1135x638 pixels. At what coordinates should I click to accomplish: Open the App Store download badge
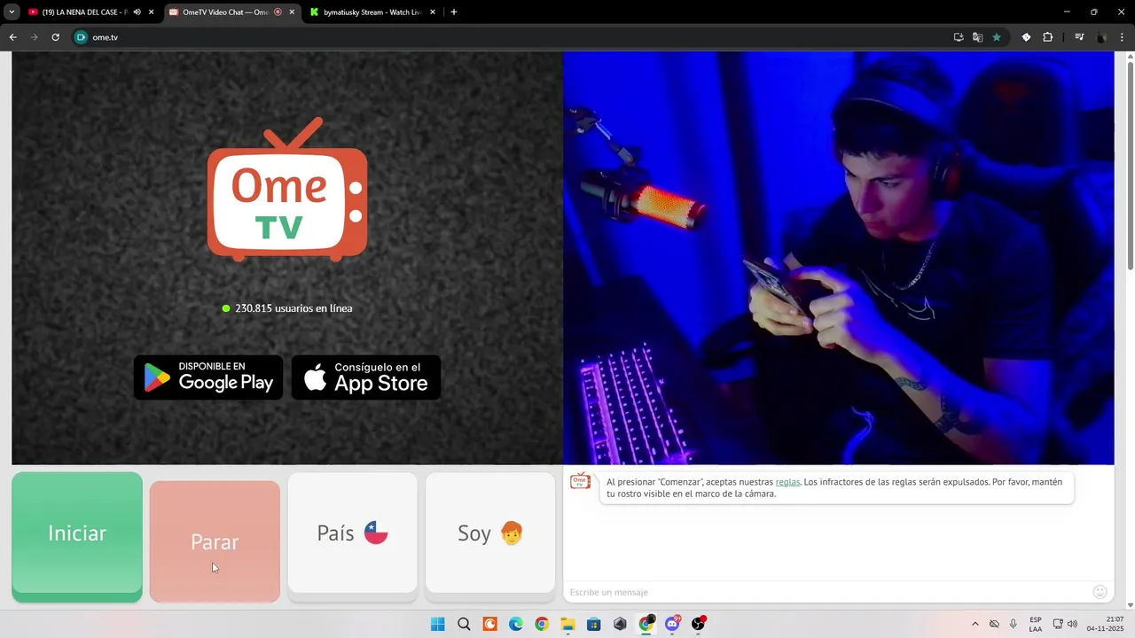click(366, 377)
